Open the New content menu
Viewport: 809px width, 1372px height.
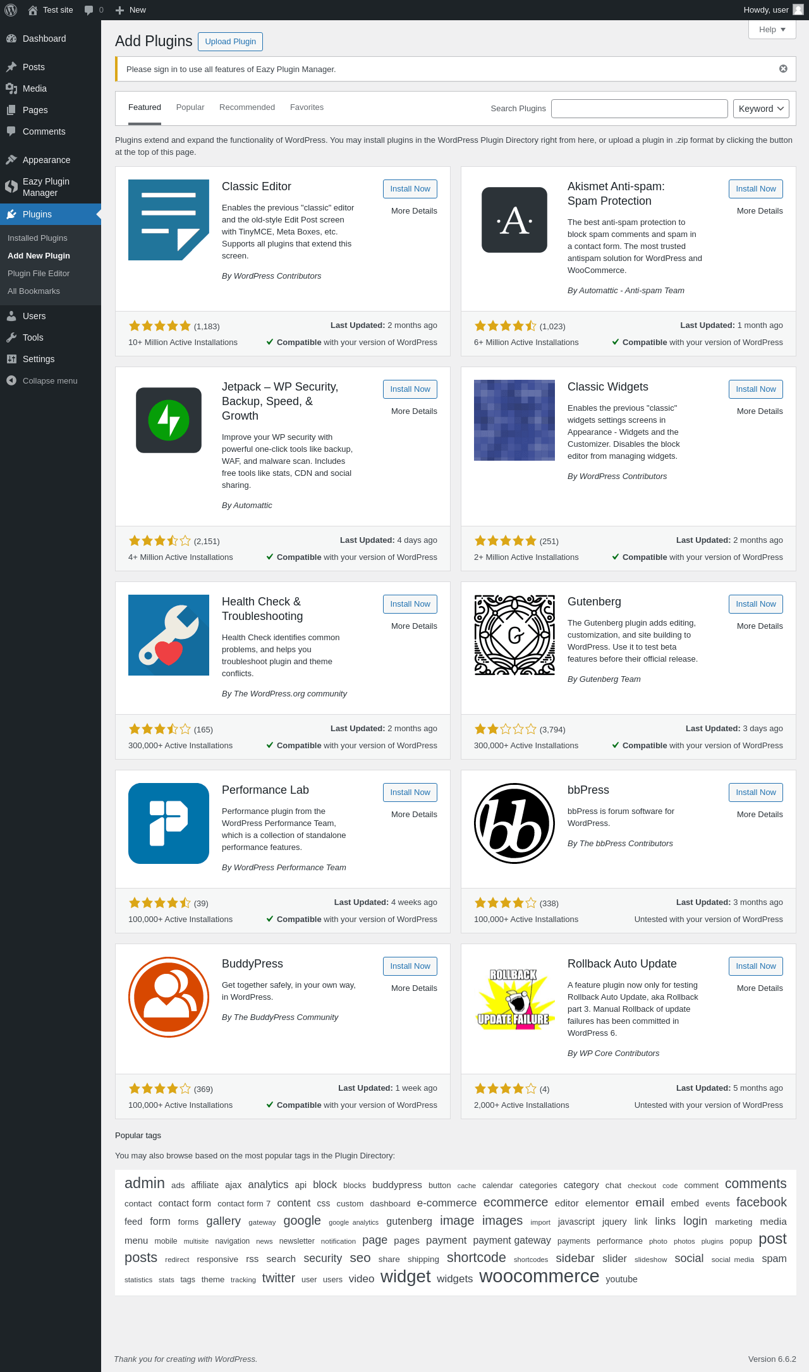point(131,10)
